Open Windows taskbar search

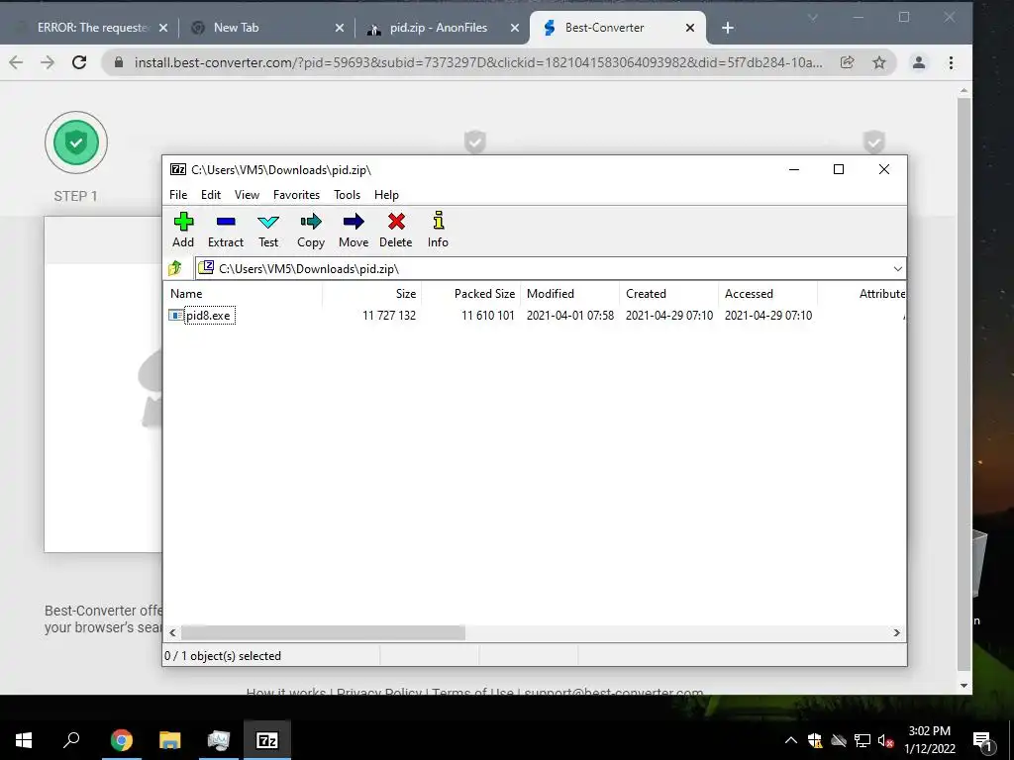coord(71,740)
